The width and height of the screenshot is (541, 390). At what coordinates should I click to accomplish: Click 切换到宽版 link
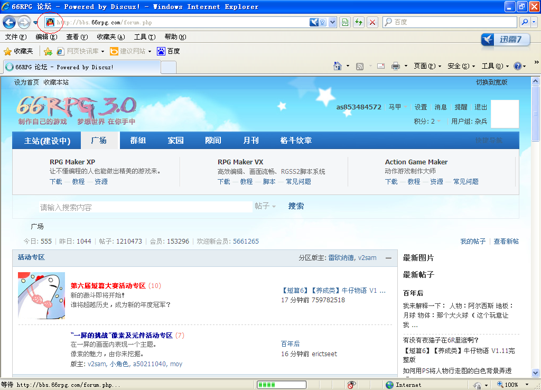point(492,82)
